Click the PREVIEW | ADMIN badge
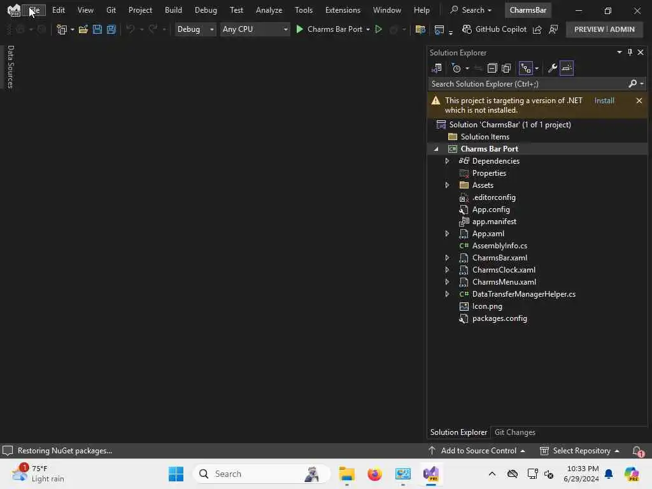The image size is (652, 489). [x=604, y=29]
